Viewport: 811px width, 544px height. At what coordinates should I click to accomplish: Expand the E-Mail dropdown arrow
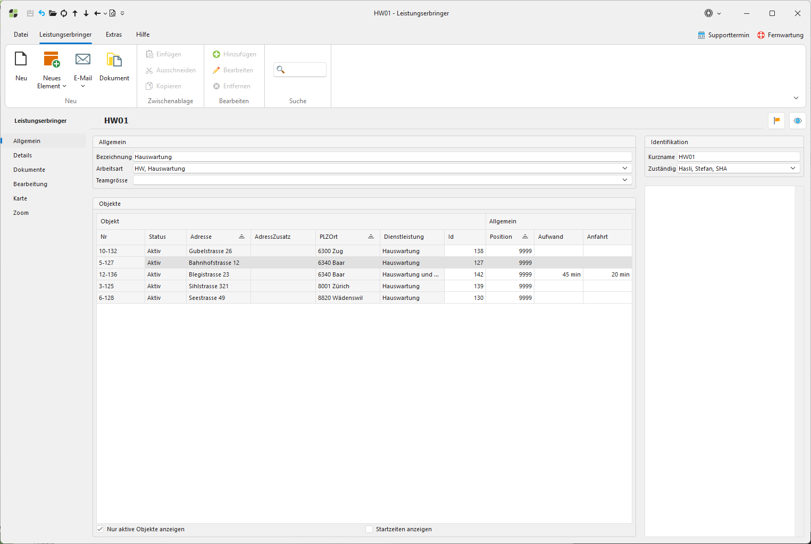pos(83,86)
